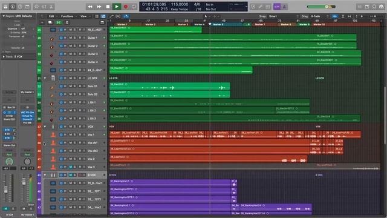Open the Mixer

(x=44, y=7)
